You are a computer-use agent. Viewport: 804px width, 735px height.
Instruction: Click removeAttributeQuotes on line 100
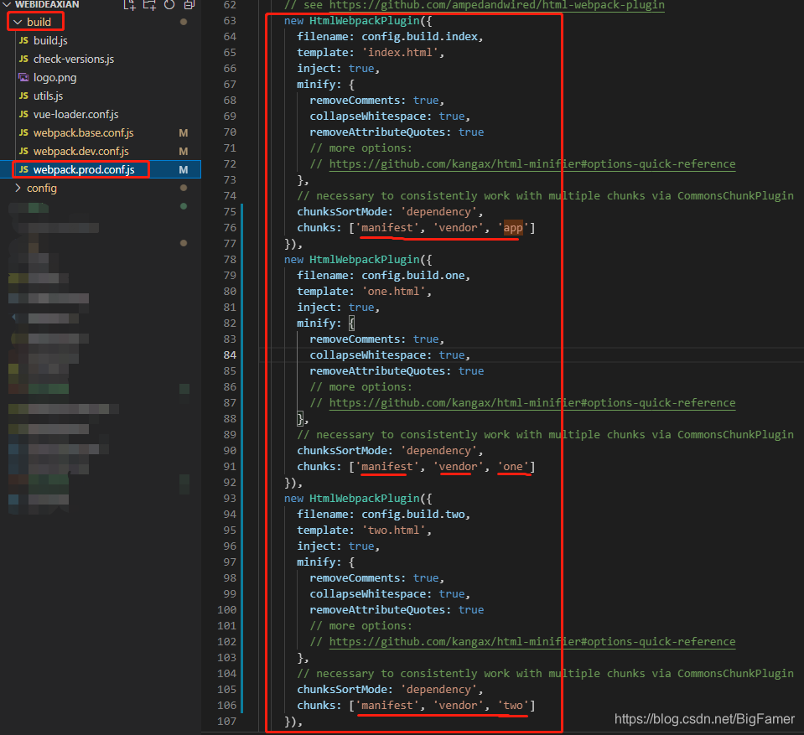coord(377,609)
